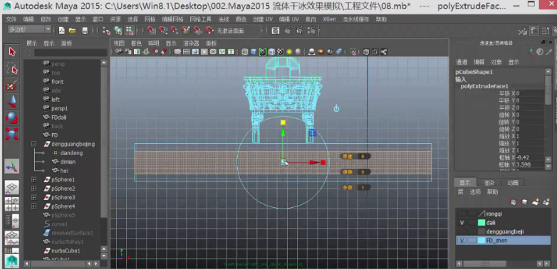Switch to single perspective view layout
The width and height of the screenshot is (557, 269).
click(x=12, y=187)
